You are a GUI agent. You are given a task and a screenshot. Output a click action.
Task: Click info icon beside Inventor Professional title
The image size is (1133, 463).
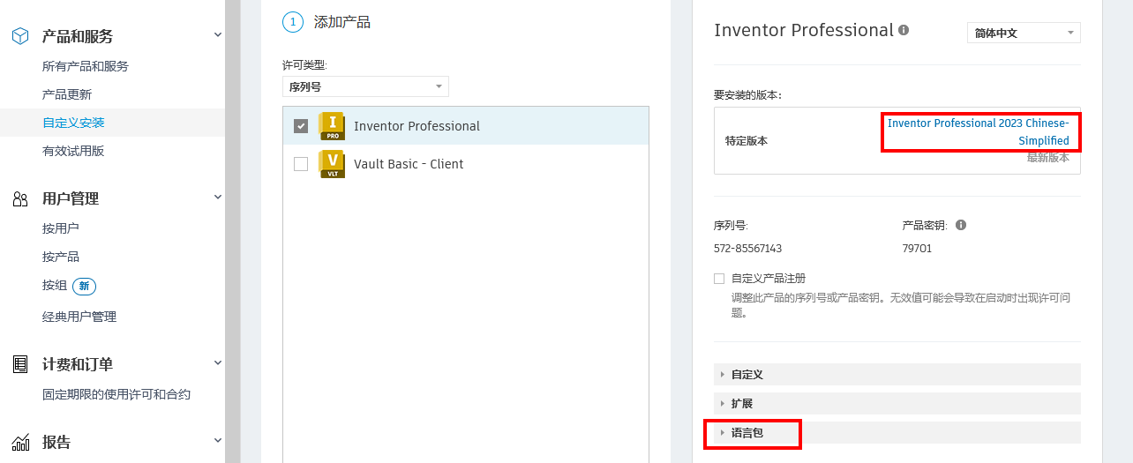pos(904,30)
